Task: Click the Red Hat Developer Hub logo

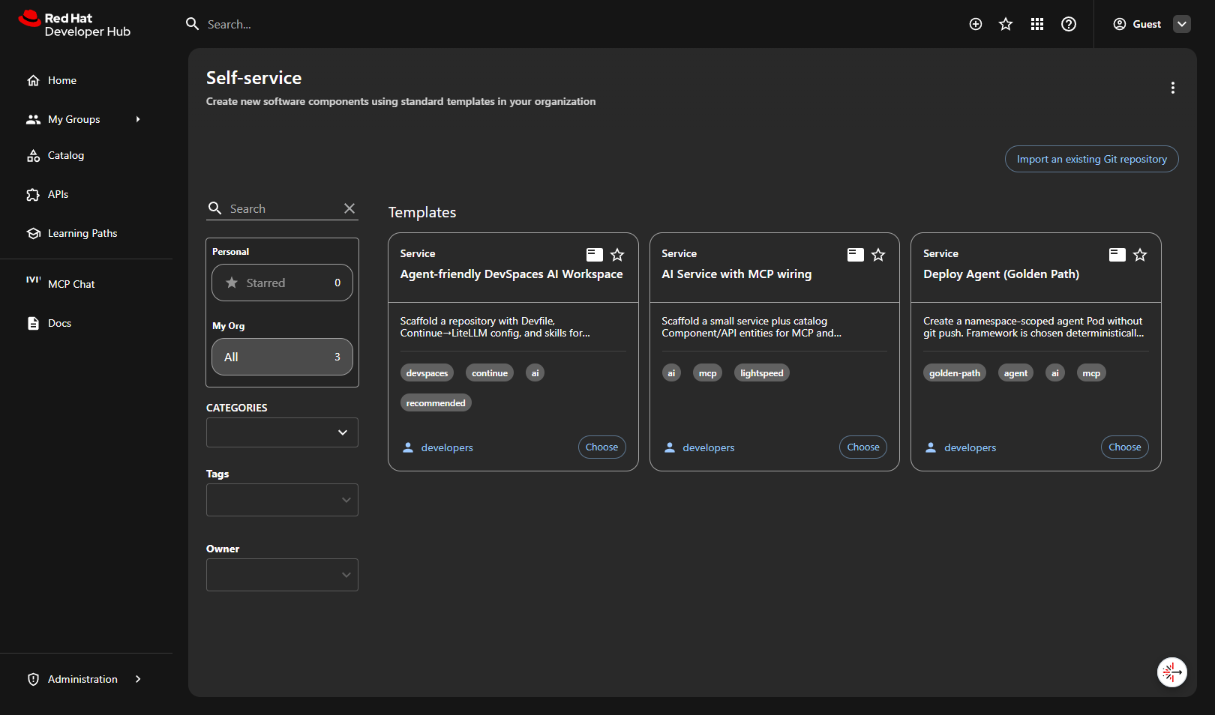Action: [x=74, y=24]
